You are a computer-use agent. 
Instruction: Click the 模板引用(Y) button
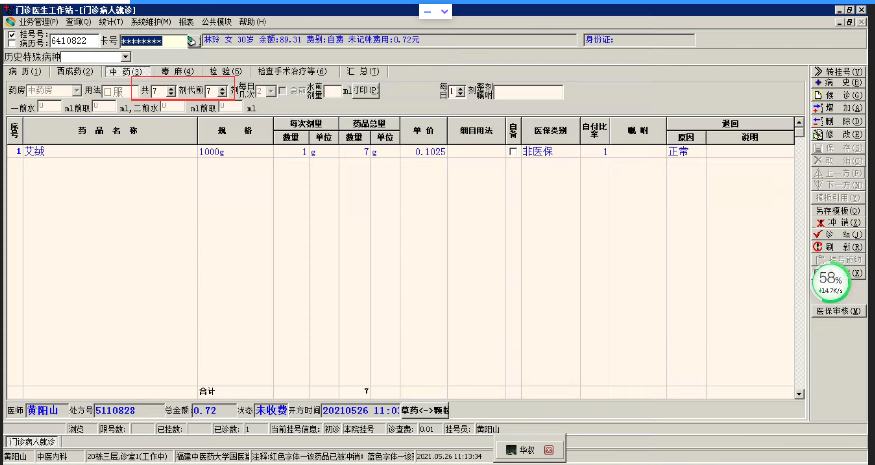click(838, 198)
